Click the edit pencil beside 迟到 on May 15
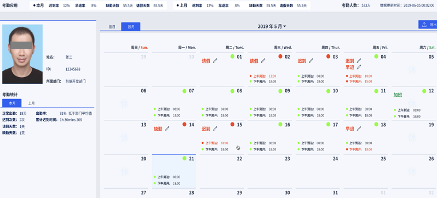The height and width of the screenshot is (198, 437). point(215,129)
